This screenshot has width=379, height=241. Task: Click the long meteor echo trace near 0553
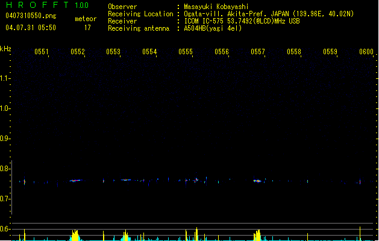coord(126,180)
